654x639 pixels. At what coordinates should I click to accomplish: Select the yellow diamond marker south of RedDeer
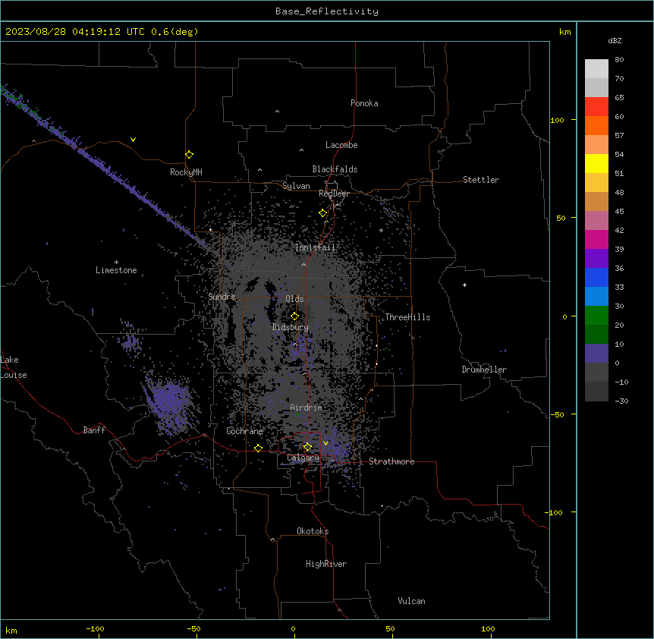(x=323, y=213)
